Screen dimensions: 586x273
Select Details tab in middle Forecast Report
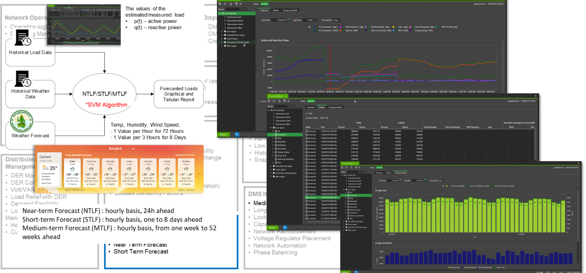(321, 107)
